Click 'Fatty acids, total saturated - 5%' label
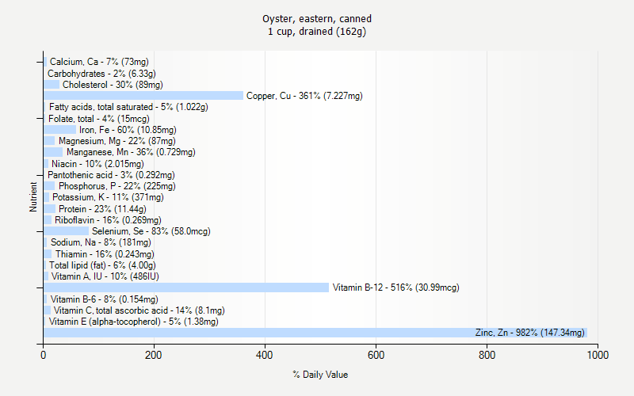 (x=128, y=107)
